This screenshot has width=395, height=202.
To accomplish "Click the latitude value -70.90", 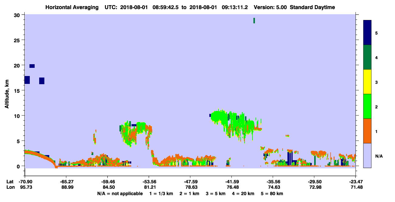I will 25,182.
